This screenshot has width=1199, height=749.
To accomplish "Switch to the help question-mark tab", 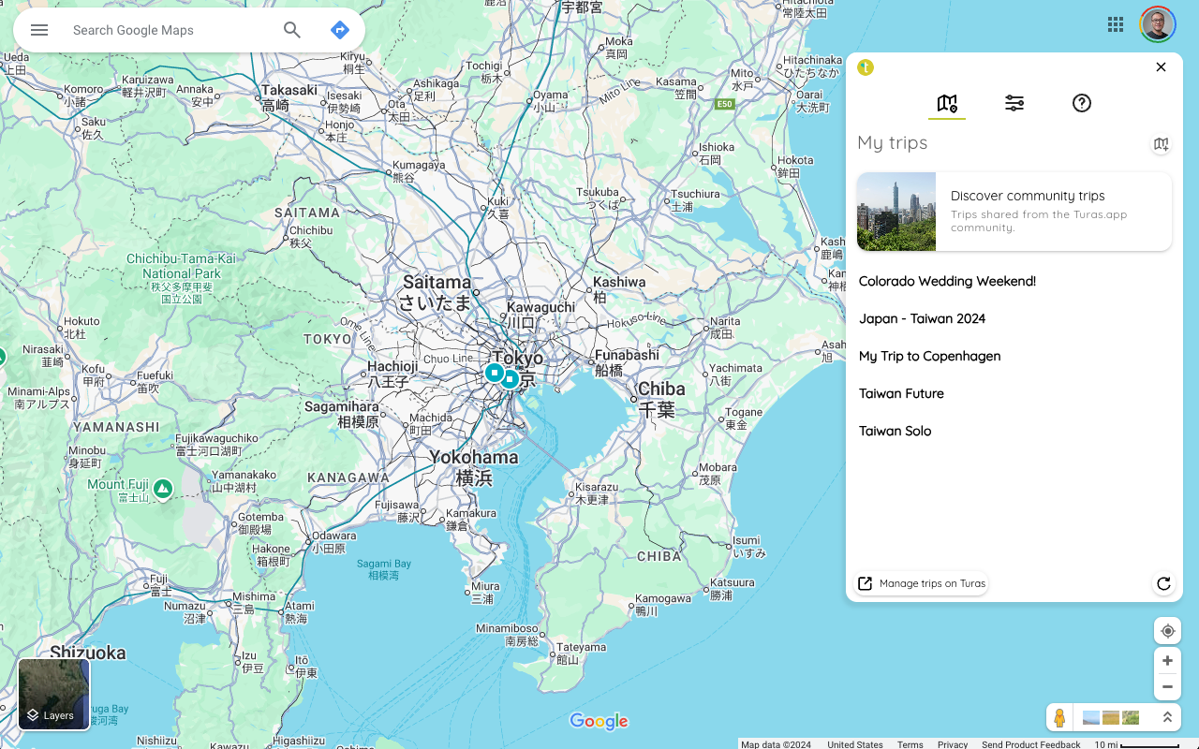I will (1082, 103).
